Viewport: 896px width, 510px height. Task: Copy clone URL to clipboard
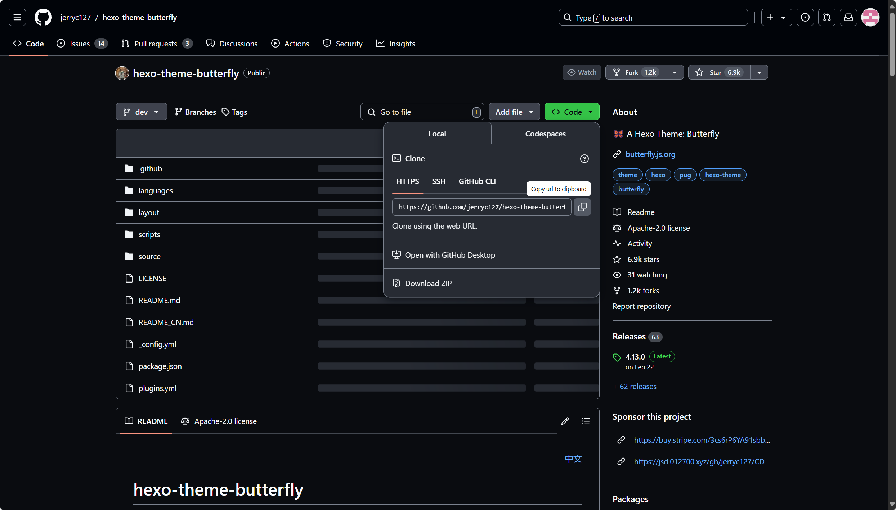(x=582, y=207)
